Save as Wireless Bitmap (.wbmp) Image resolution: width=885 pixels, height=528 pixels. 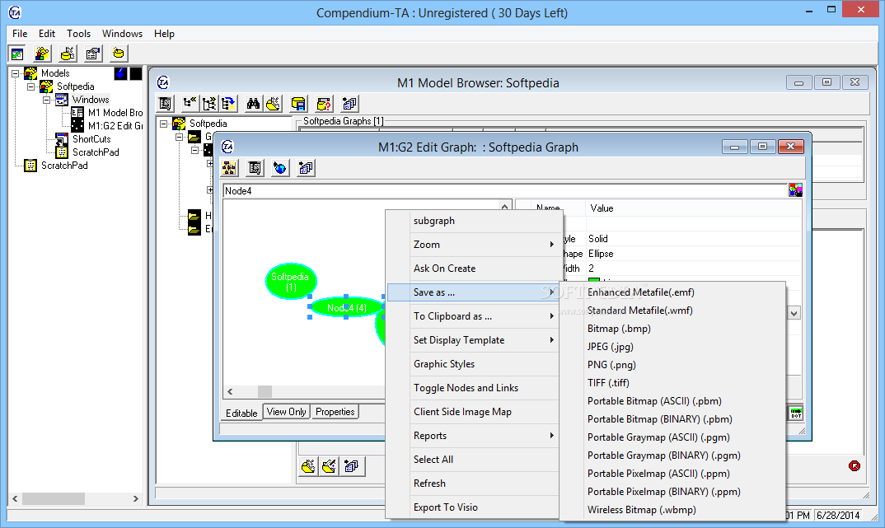click(x=672, y=510)
